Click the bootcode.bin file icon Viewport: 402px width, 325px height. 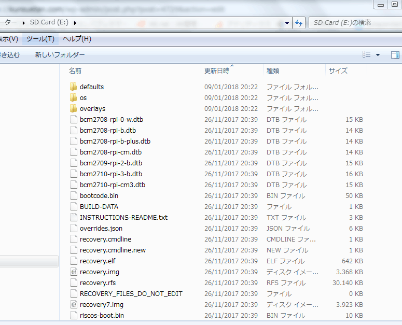point(73,195)
